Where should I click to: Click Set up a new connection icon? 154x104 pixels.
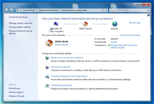tap(47, 58)
